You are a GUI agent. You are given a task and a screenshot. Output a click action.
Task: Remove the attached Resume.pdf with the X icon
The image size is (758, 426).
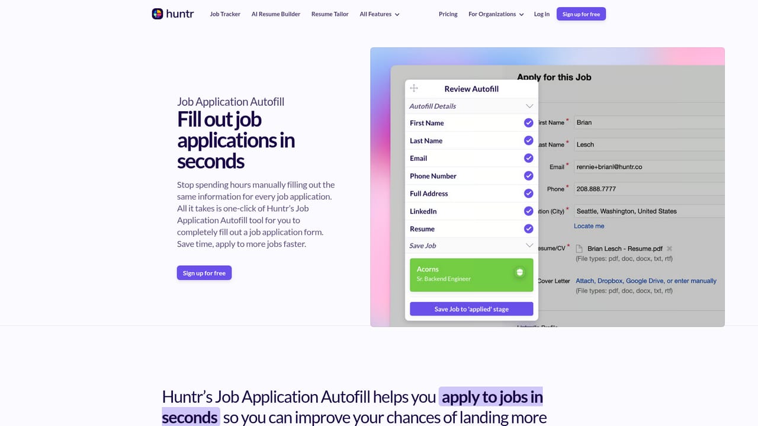coord(669,249)
